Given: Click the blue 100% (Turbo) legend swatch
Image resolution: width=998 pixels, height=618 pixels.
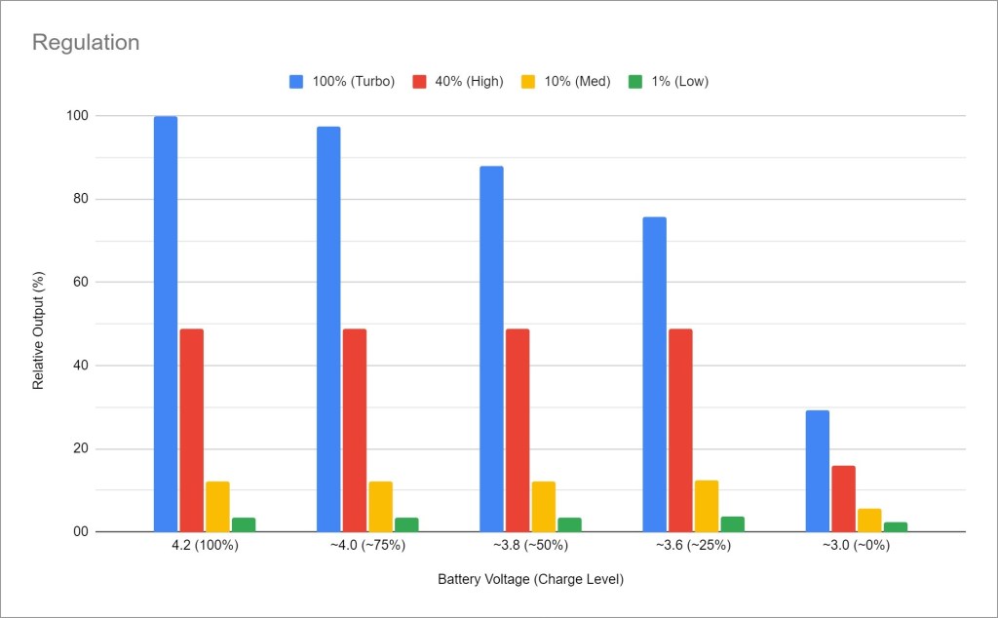Looking at the screenshot, I should (296, 82).
